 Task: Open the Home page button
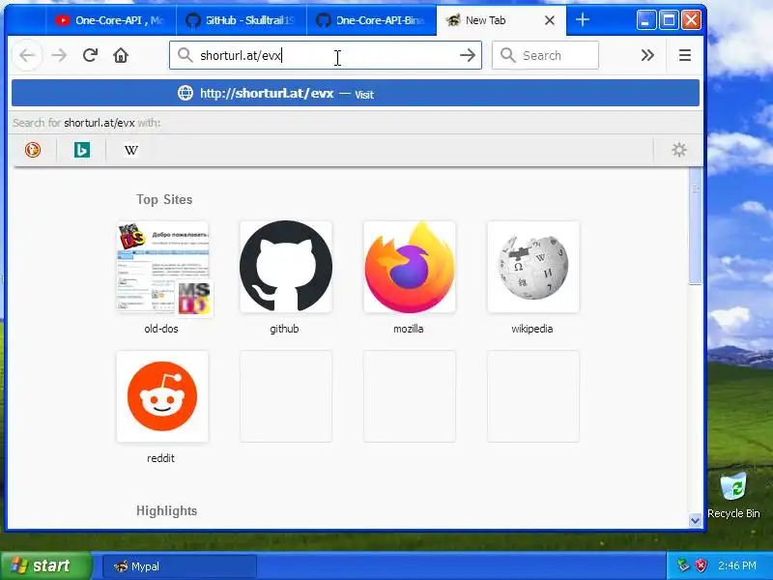pos(121,55)
